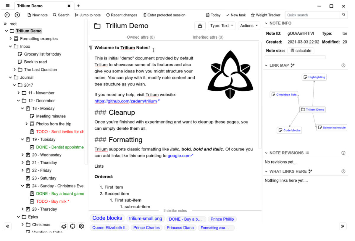Open the github.com/zadam/trilium link

[x=127, y=101]
